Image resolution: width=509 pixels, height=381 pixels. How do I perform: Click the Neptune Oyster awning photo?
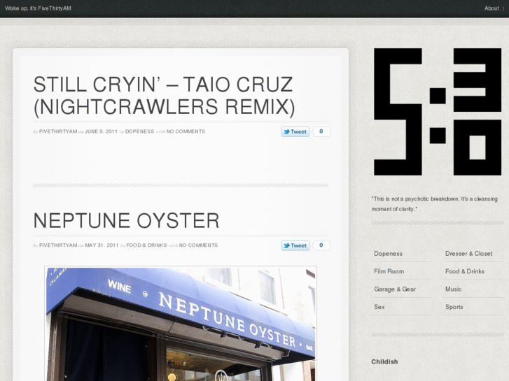181,324
